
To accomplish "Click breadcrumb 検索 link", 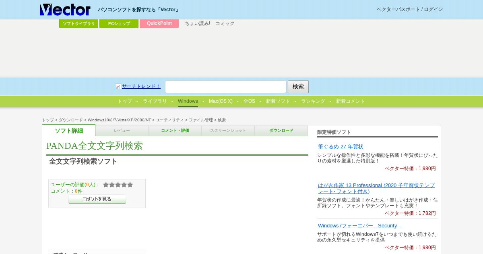I will pos(222,120).
